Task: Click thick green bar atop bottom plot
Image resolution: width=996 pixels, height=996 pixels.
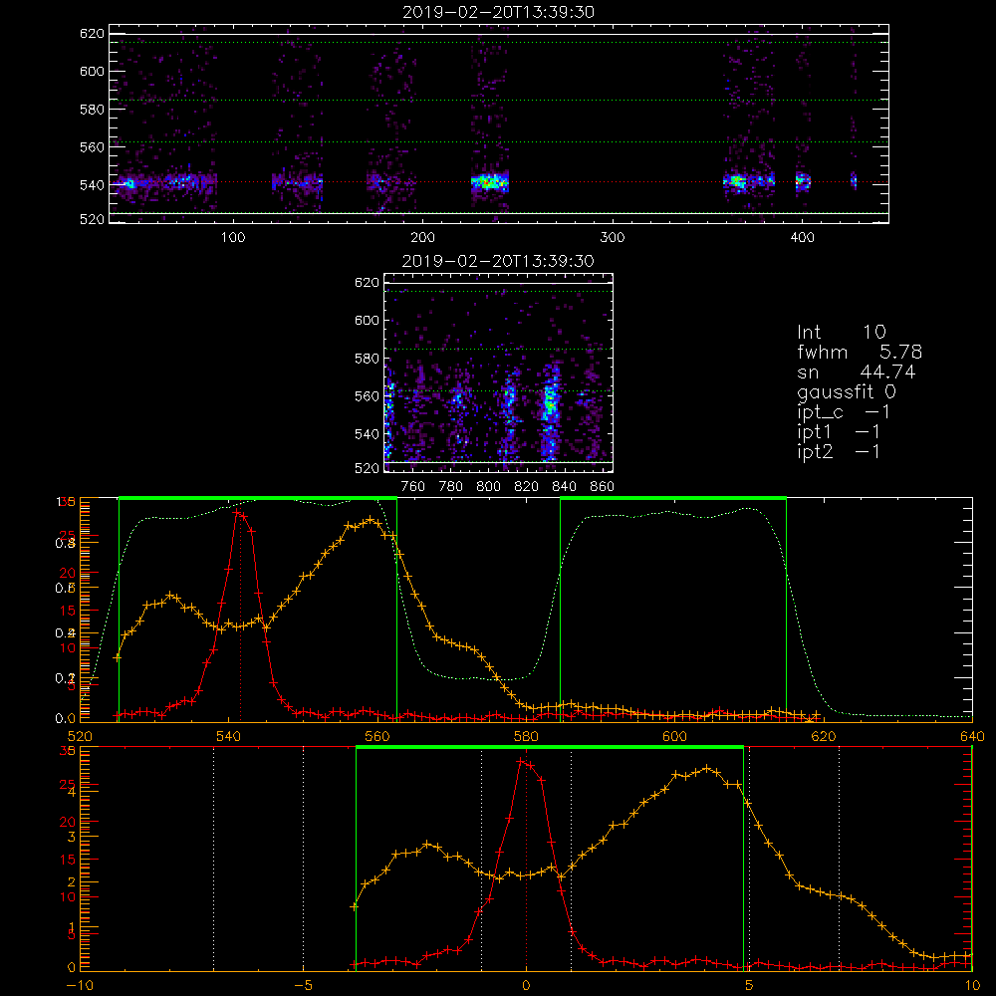Action: (550, 748)
